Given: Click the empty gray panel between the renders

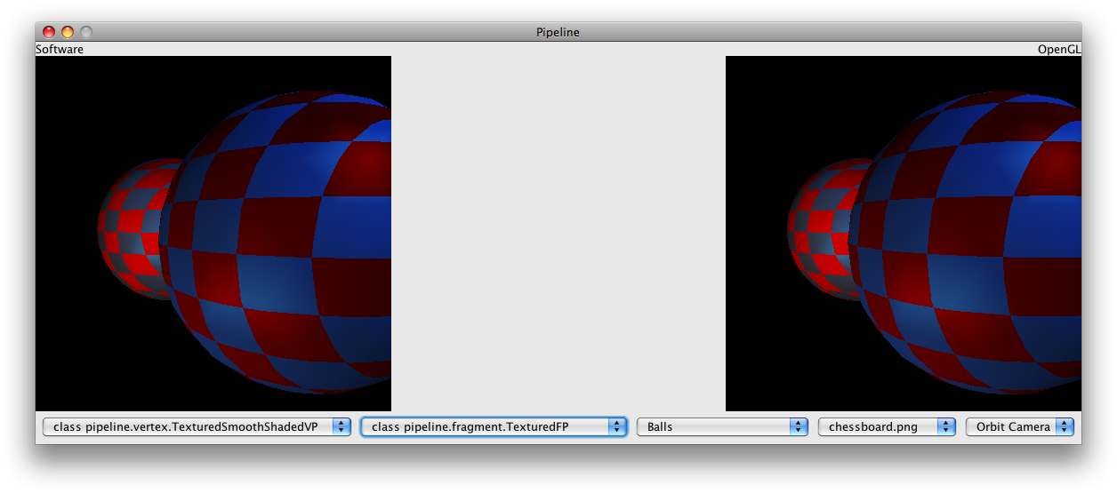Looking at the screenshot, I should [x=558, y=233].
